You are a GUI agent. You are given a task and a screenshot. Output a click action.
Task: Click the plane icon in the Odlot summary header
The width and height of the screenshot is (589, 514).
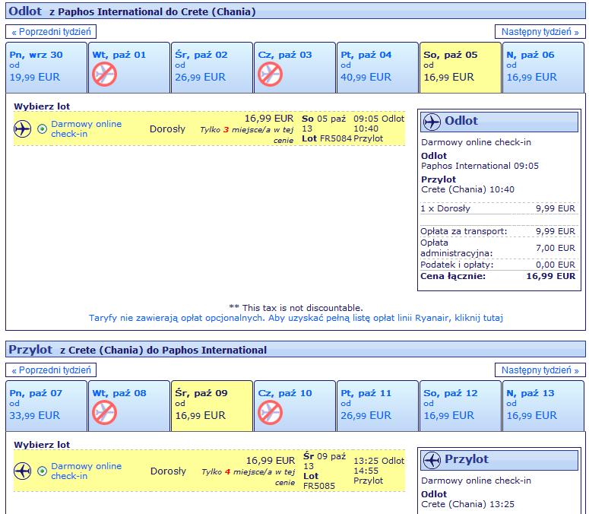tap(432, 122)
